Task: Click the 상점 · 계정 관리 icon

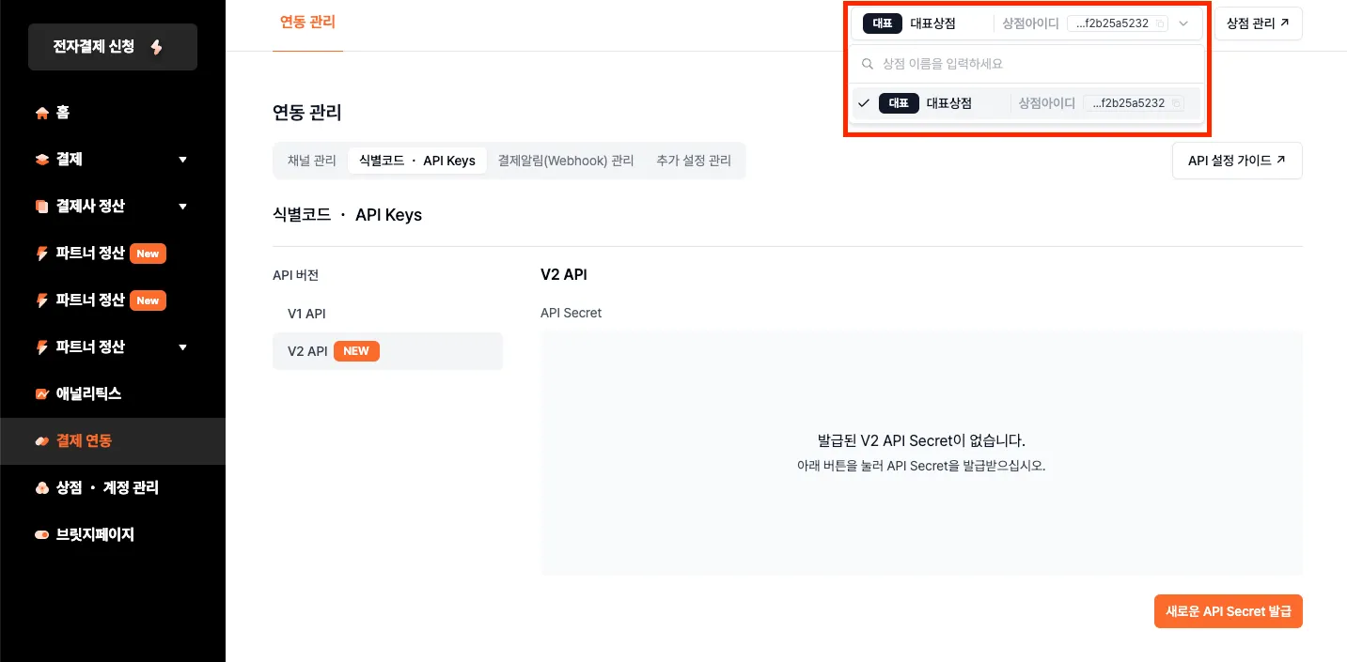Action: coord(41,488)
